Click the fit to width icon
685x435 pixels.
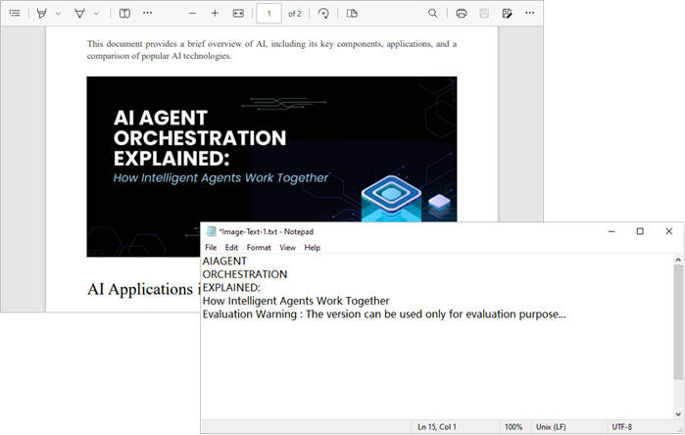238,14
